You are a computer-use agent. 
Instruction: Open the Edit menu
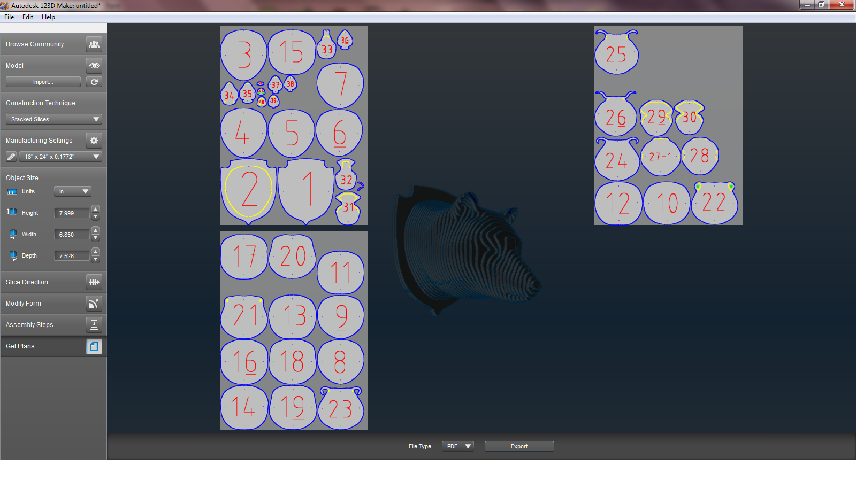click(28, 17)
